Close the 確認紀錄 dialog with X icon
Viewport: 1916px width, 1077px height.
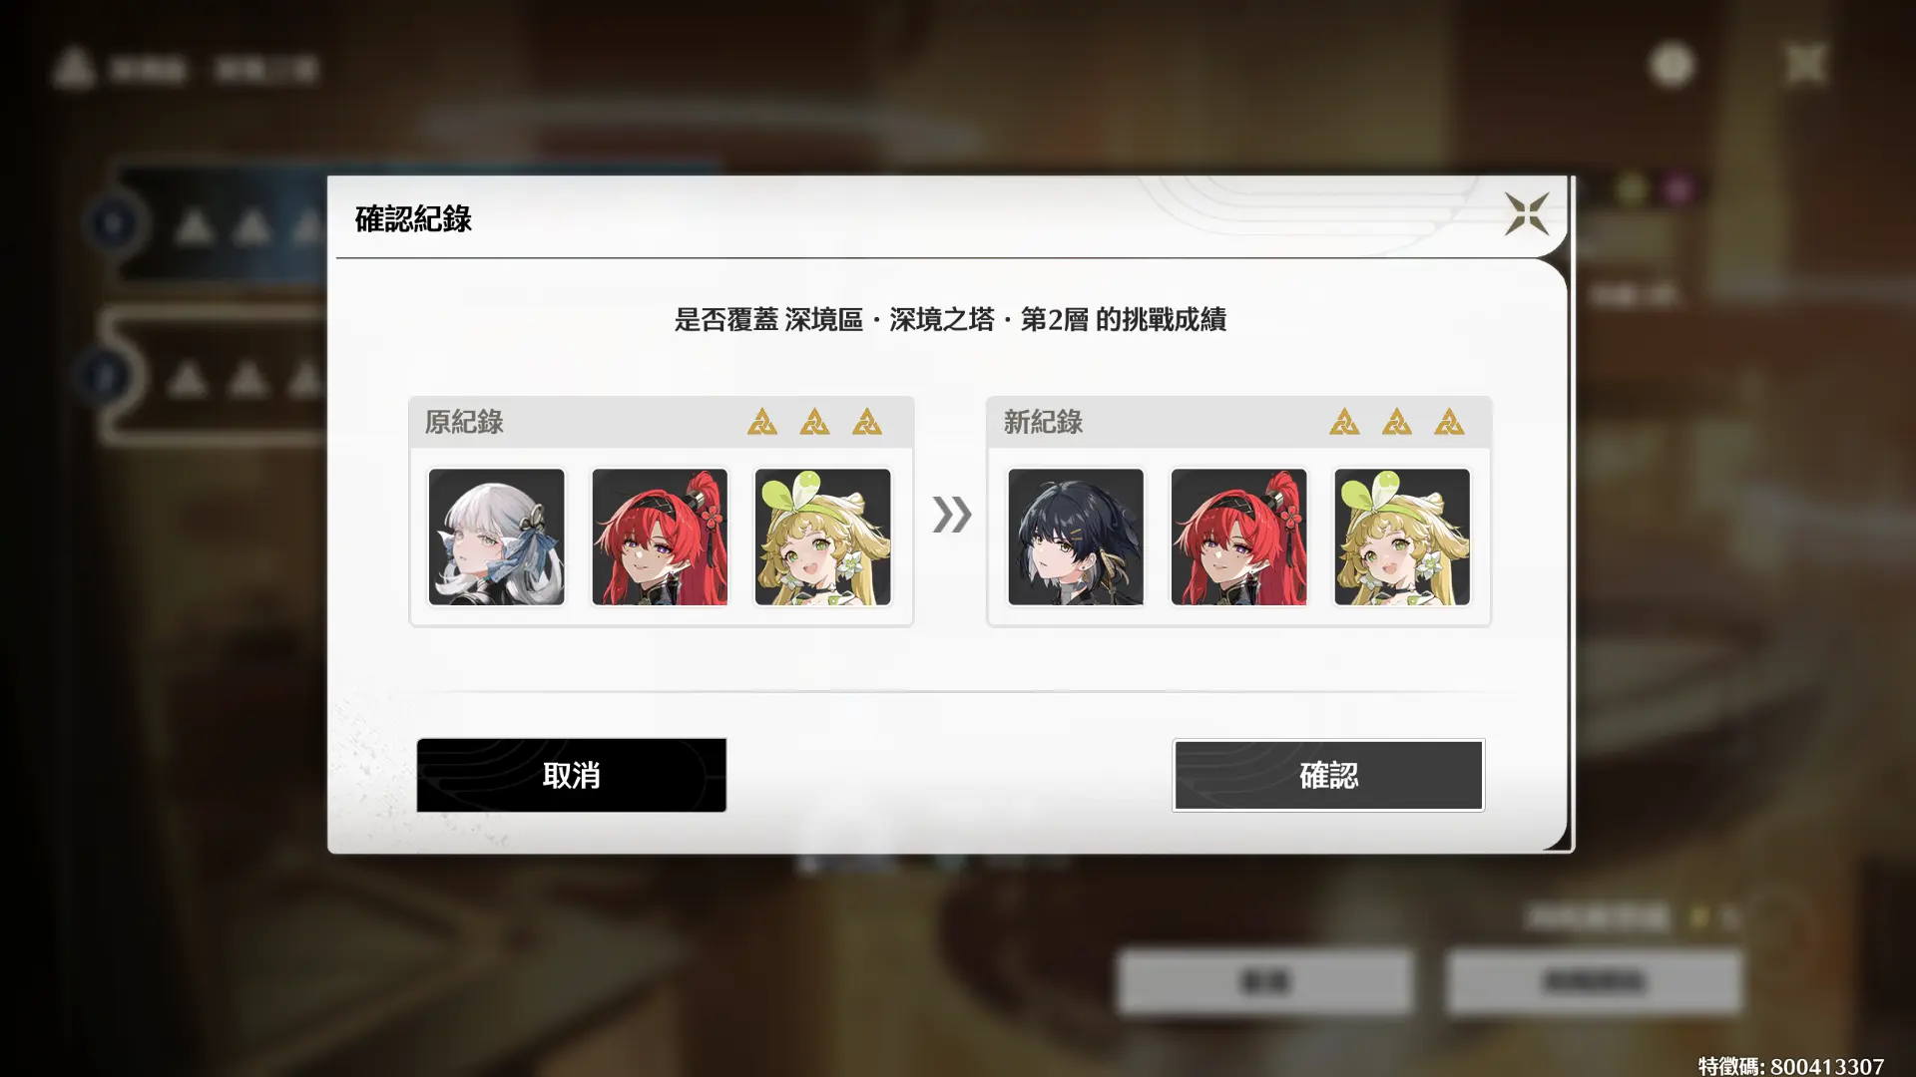pyautogui.click(x=1527, y=214)
